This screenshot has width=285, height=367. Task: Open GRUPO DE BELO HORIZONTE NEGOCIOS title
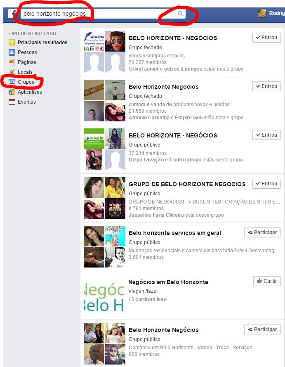pyautogui.click(x=187, y=184)
